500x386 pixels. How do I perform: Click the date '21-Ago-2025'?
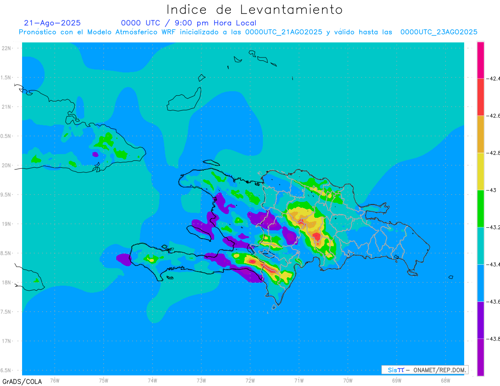[52, 23]
